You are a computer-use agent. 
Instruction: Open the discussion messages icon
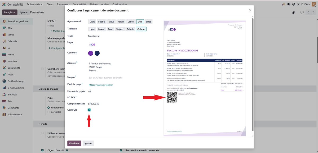point(289,4)
